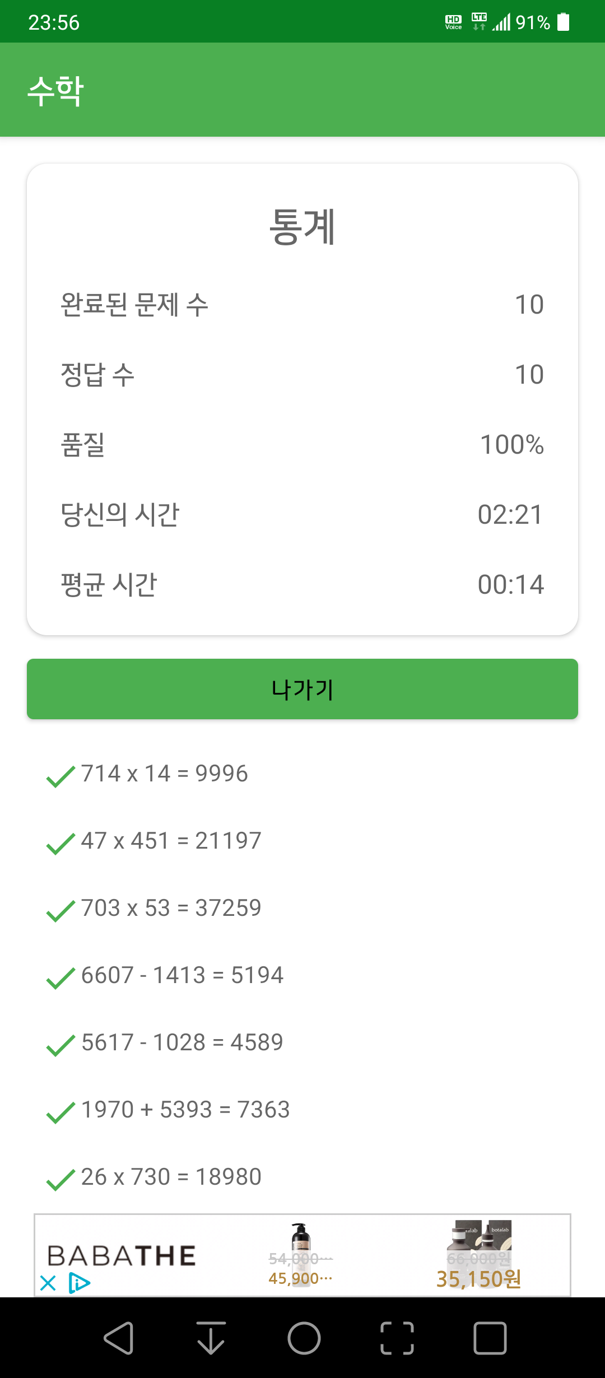Open the 35,150원 product ad
This screenshot has width=605, height=1378.
[479, 1255]
